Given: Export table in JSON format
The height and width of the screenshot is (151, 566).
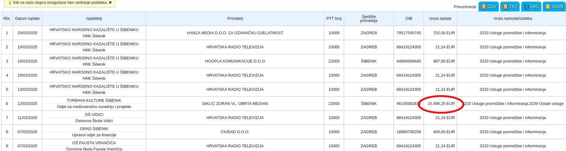Looking at the screenshot, I should pos(554,7).
